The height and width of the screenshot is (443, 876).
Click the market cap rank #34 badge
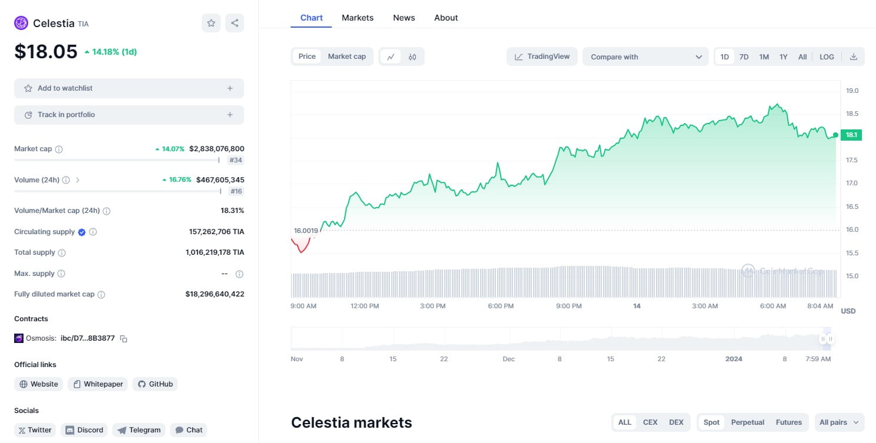(x=236, y=160)
